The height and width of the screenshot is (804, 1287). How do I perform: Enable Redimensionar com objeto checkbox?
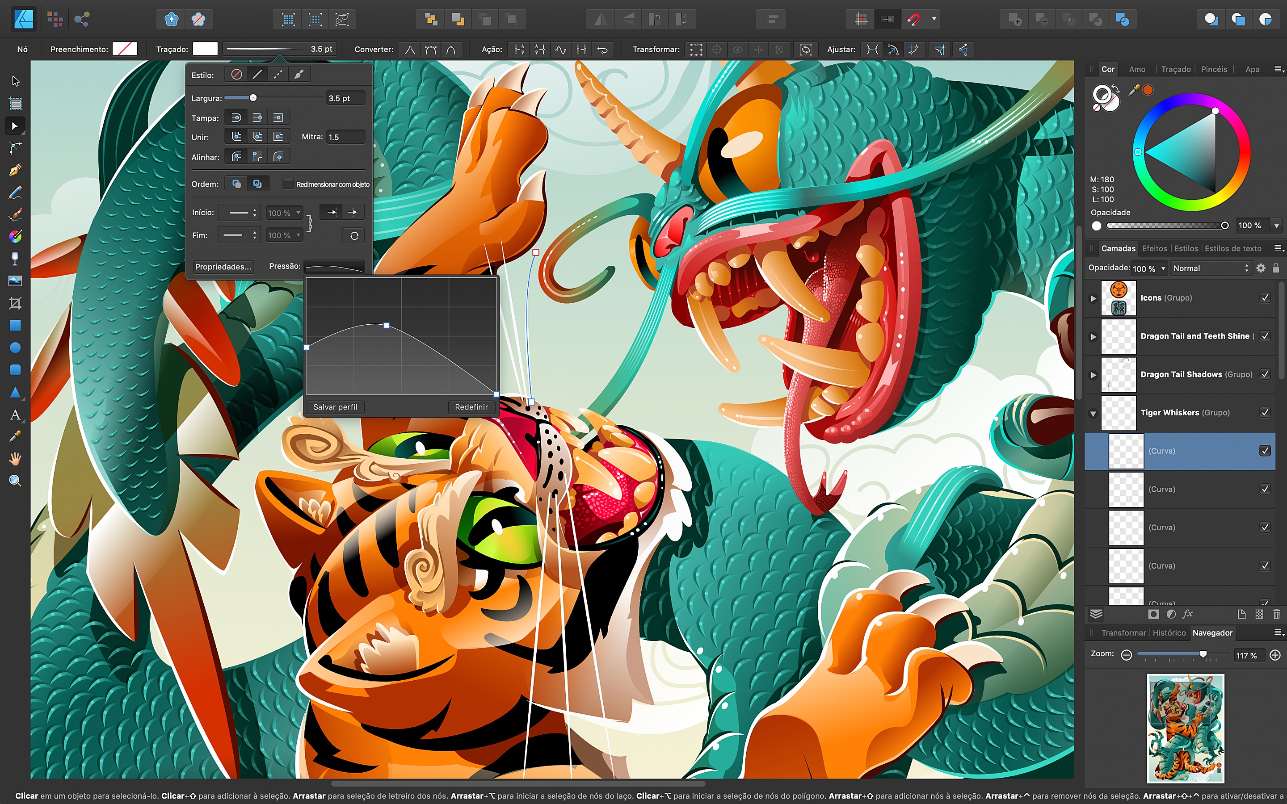click(x=288, y=184)
